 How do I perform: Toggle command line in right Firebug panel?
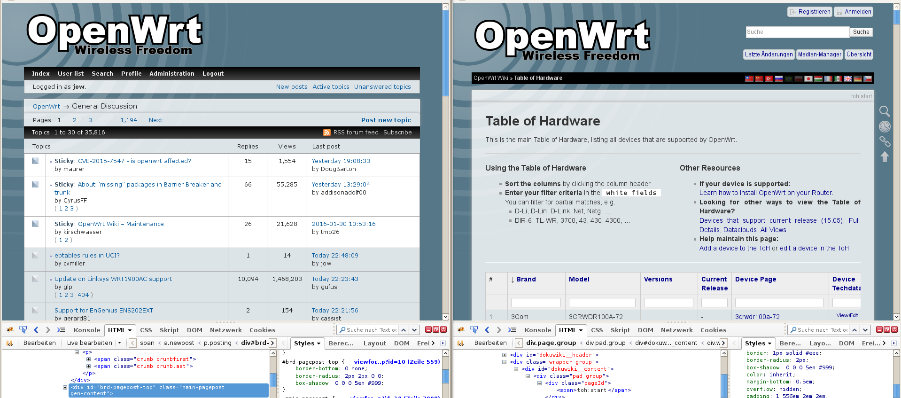(512, 330)
